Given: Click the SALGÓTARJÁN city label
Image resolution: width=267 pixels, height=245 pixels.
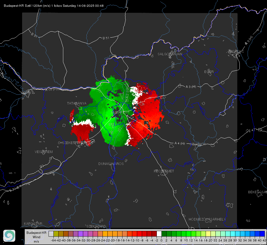Looking at the screenshot, I should point(170,54).
